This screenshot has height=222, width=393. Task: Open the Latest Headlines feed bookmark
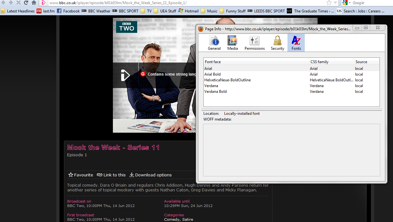18,11
